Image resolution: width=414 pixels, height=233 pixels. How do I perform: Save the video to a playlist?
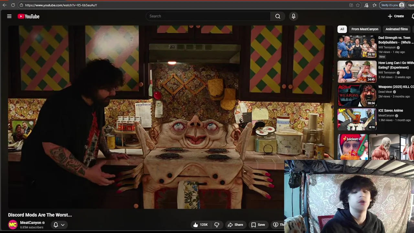coord(258,225)
